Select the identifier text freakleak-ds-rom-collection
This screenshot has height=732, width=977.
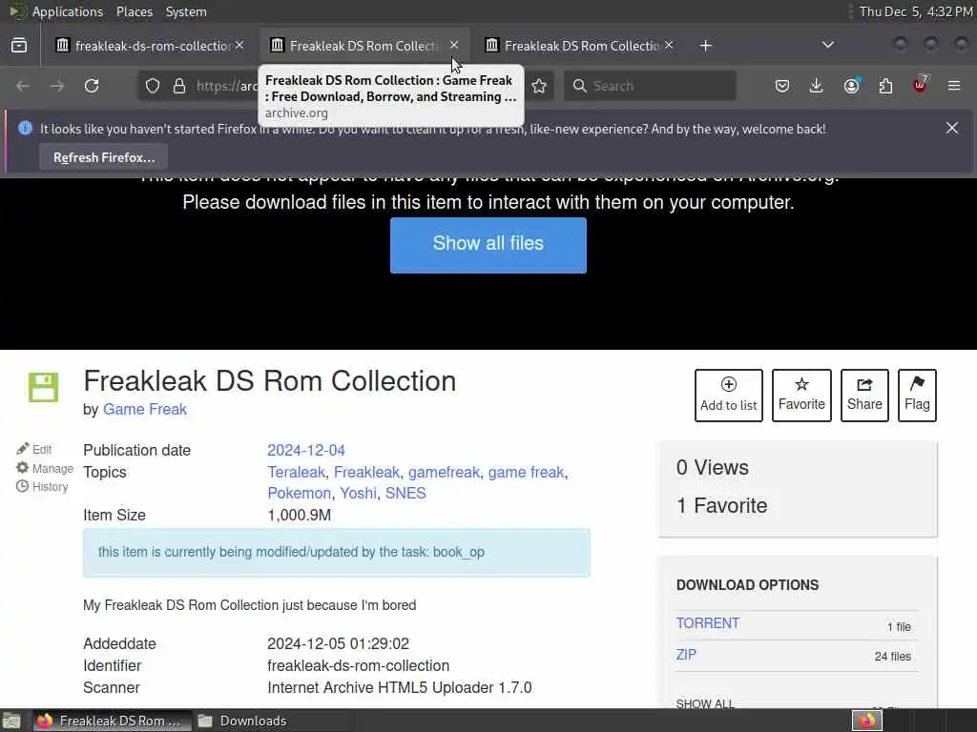(x=359, y=665)
